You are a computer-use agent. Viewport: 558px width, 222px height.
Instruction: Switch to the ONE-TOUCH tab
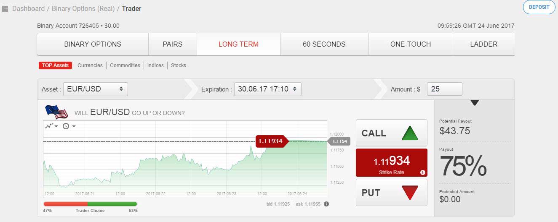411,44
